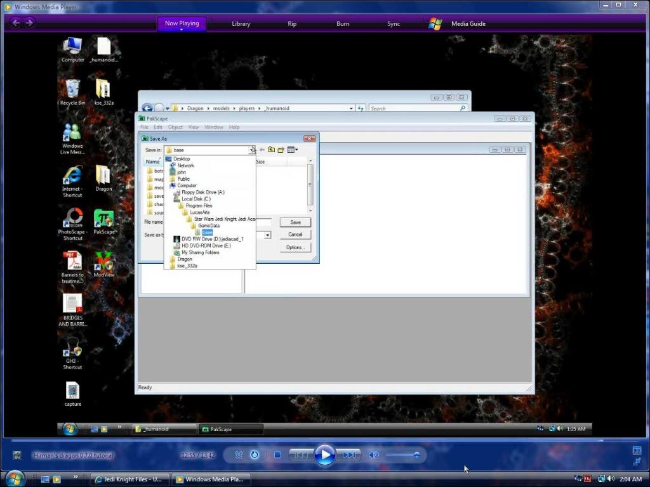Open the Media Guide
Image resolution: width=650 pixels, height=487 pixels.
[468, 24]
